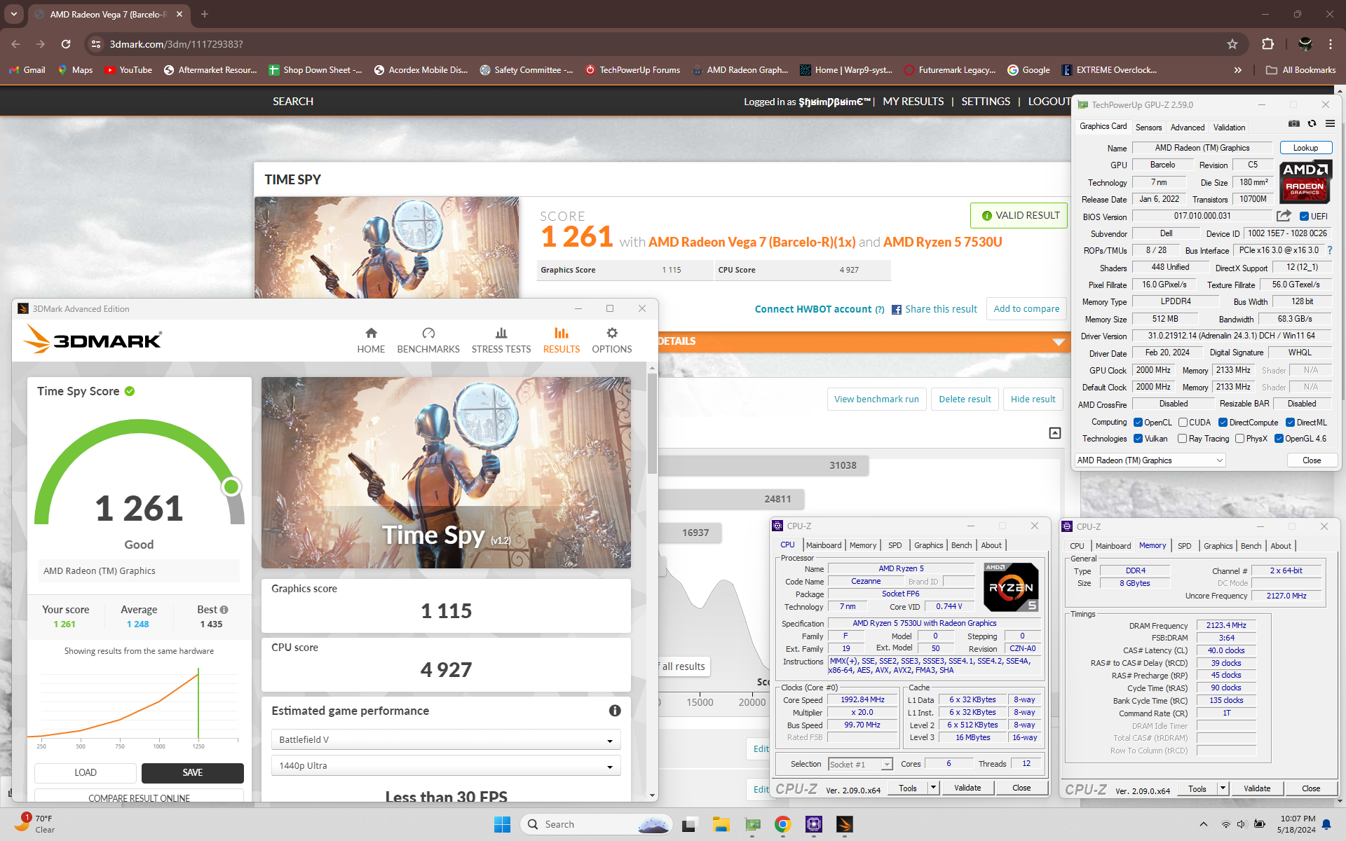Toggle the DirectCompute checkbox
Image resolution: width=1346 pixels, height=841 pixels.
1223,423
